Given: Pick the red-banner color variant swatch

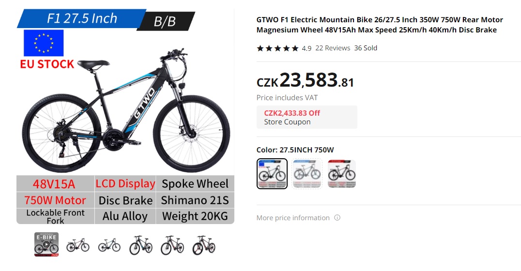Looking at the screenshot, I should click(342, 174).
